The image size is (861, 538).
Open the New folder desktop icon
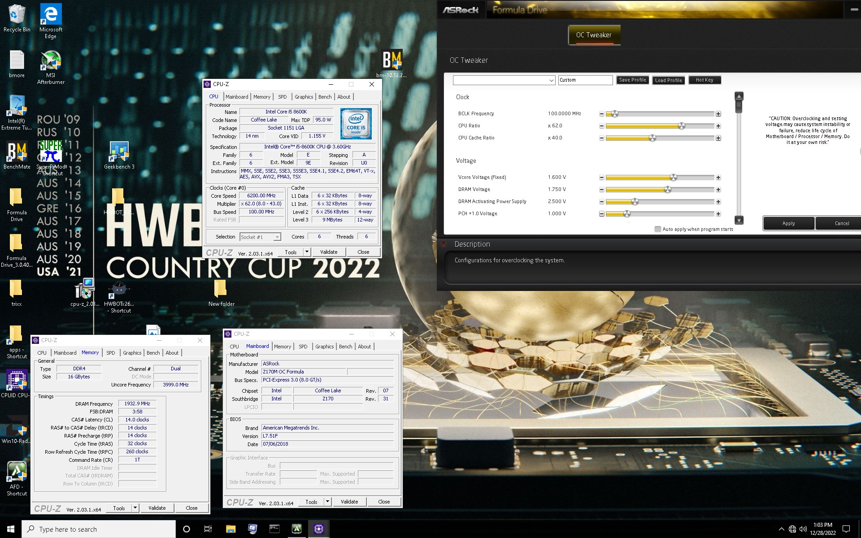click(x=221, y=293)
